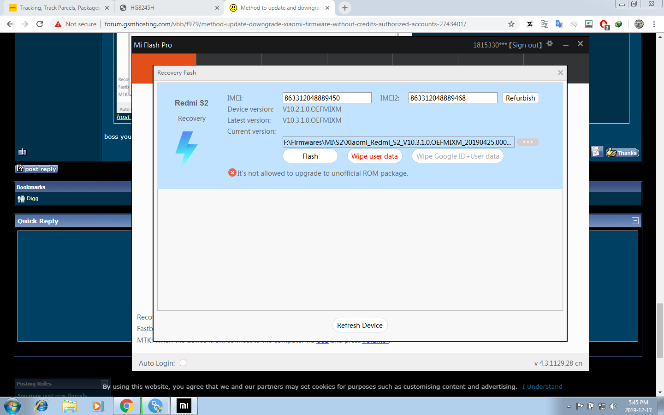The image size is (664, 415).
Task: Launch Internet Explorer from the taskbar
Action: (41, 406)
